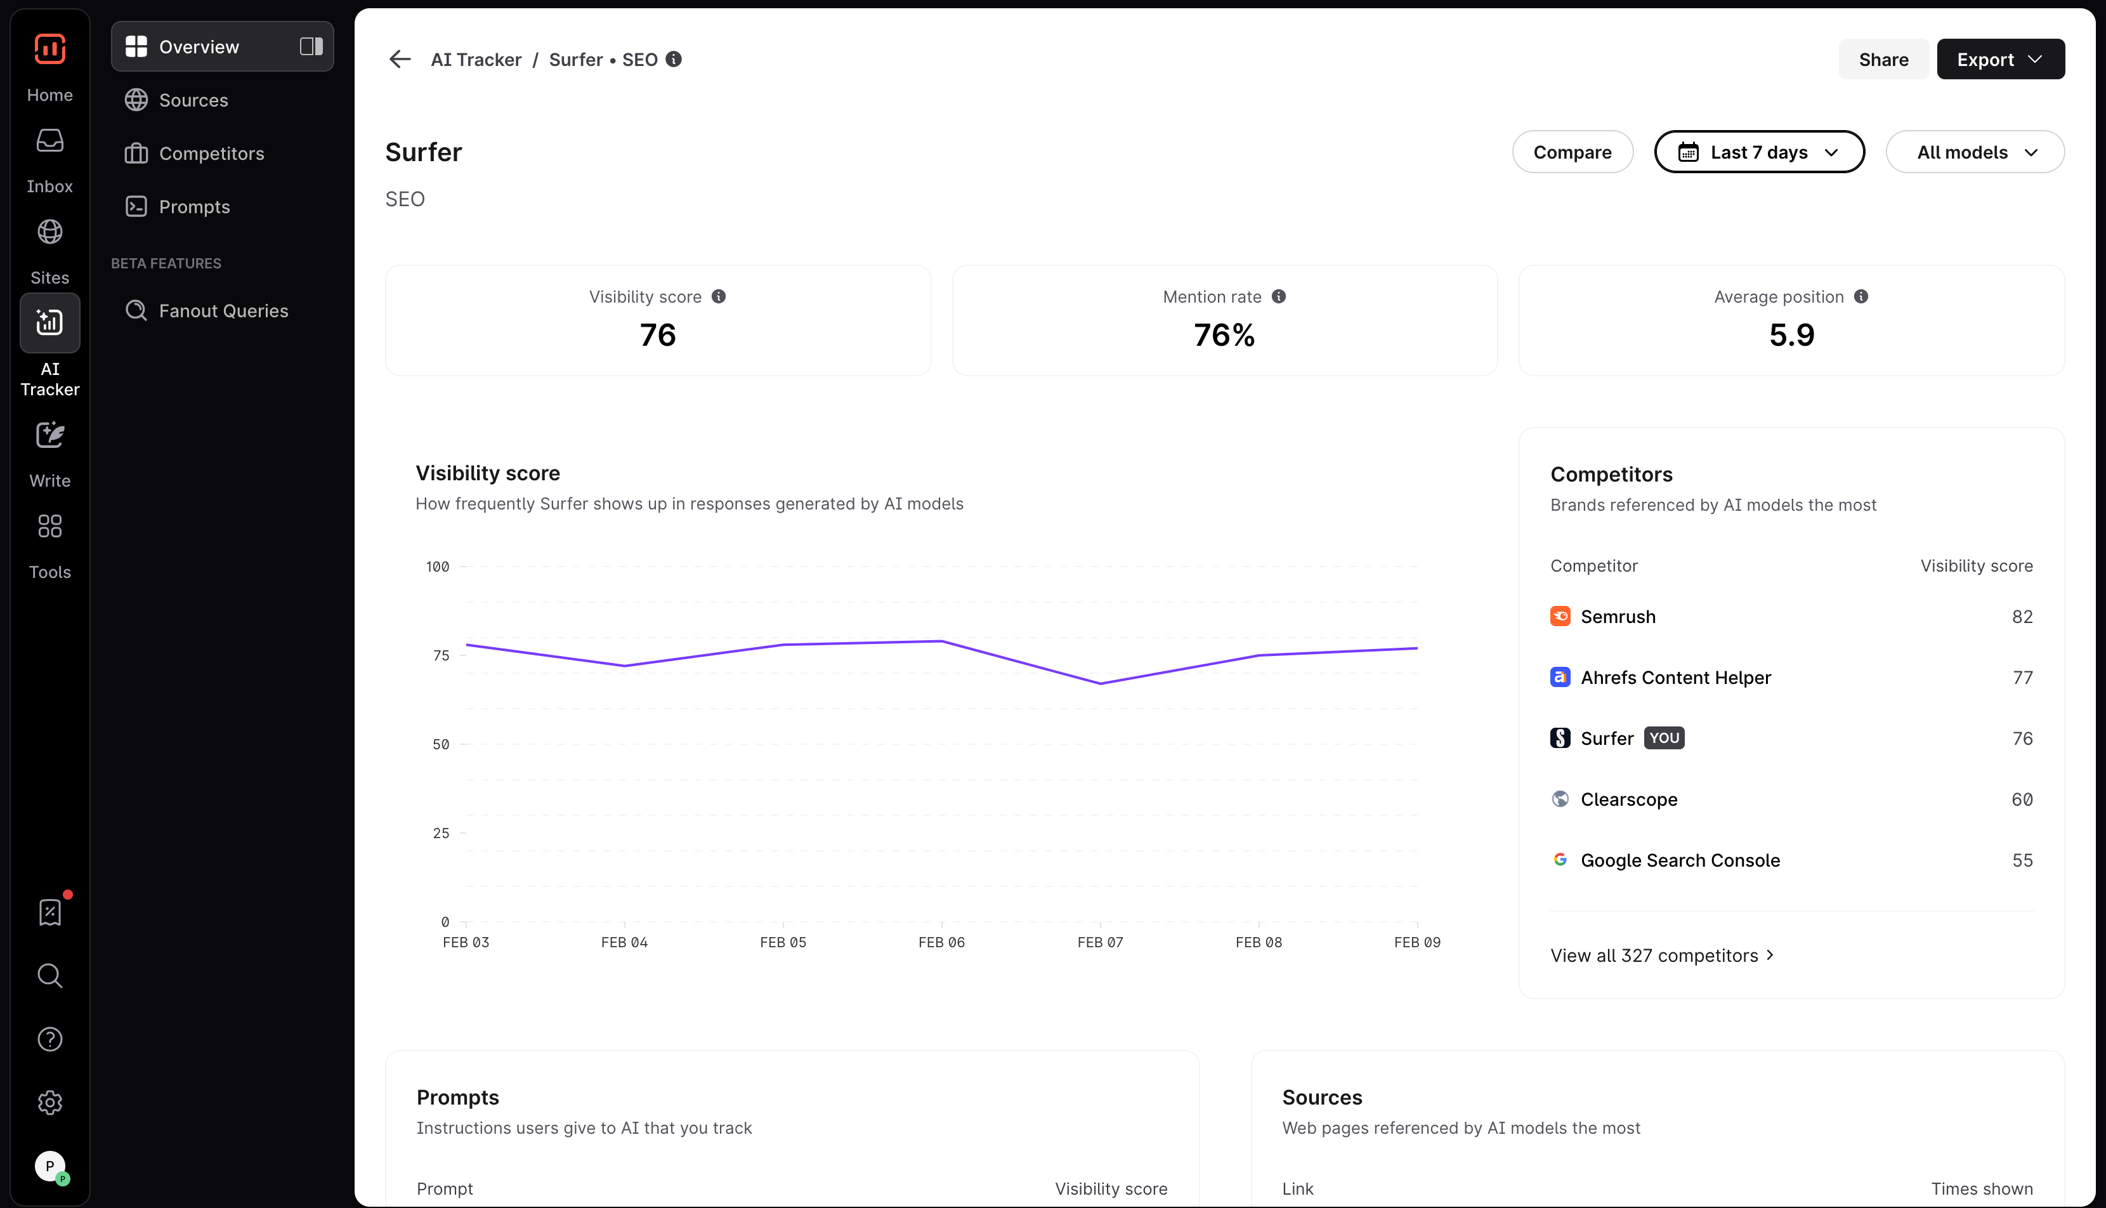Screen dimensions: 2106x1208
Task: Click the Compare button
Action: (x=1571, y=152)
